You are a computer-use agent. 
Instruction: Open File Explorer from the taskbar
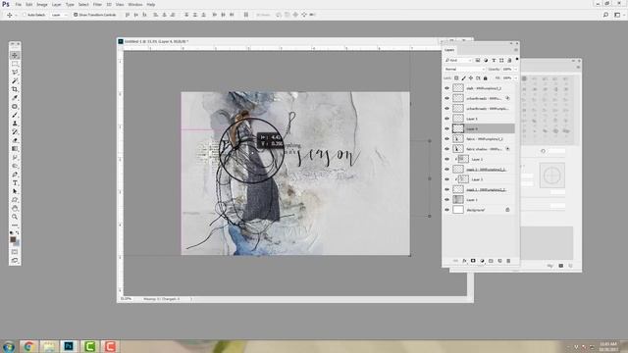49,346
